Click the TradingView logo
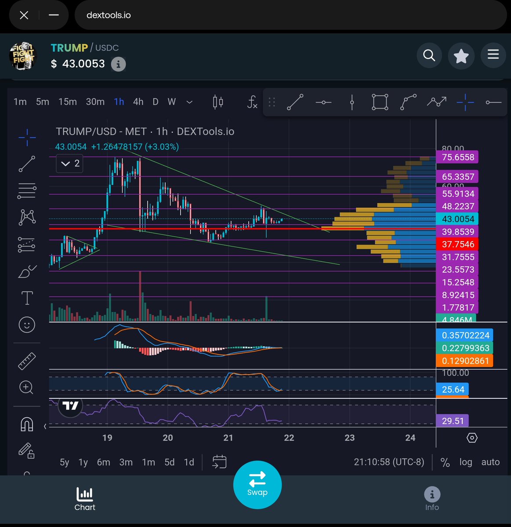The width and height of the screenshot is (511, 527). (70, 406)
